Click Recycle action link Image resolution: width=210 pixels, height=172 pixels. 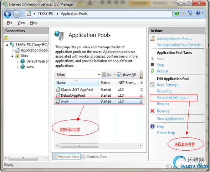[x=164, y=71]
